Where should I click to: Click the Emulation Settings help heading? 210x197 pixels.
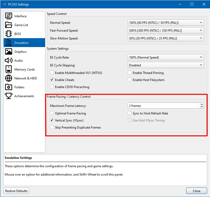coord(18,158)
